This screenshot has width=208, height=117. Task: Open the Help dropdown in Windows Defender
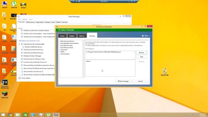[146, 36]
